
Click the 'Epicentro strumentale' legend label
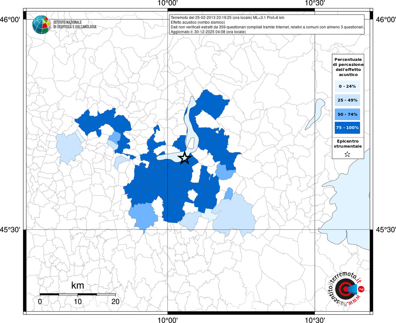(348, 144)
